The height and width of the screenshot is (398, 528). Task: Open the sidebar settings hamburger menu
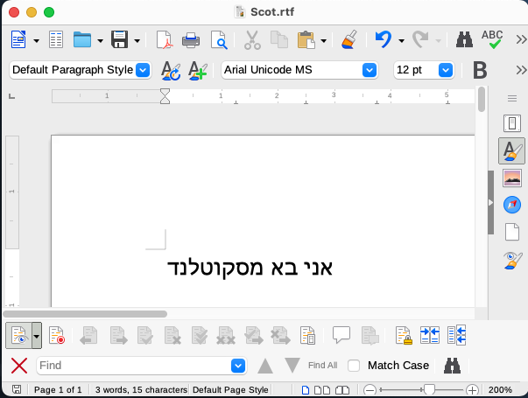(512, 98)
